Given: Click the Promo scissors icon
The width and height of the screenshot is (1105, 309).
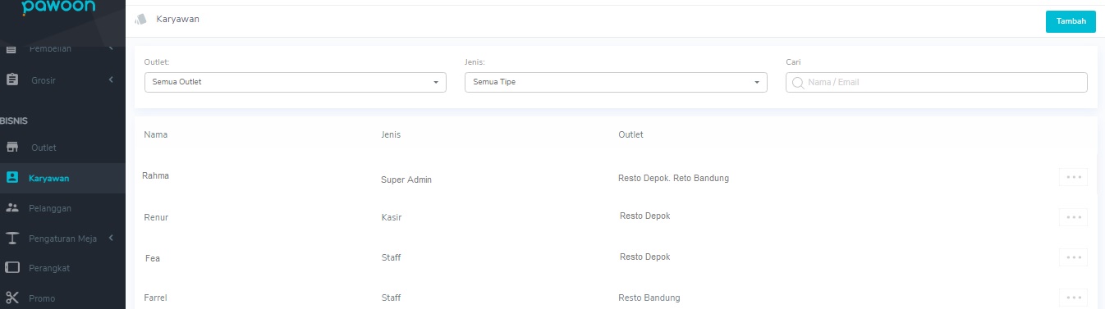Looking at the screenshot, I should point(11,298).
